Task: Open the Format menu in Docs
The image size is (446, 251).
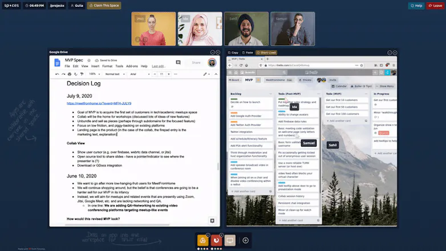Action: [107, 66]
